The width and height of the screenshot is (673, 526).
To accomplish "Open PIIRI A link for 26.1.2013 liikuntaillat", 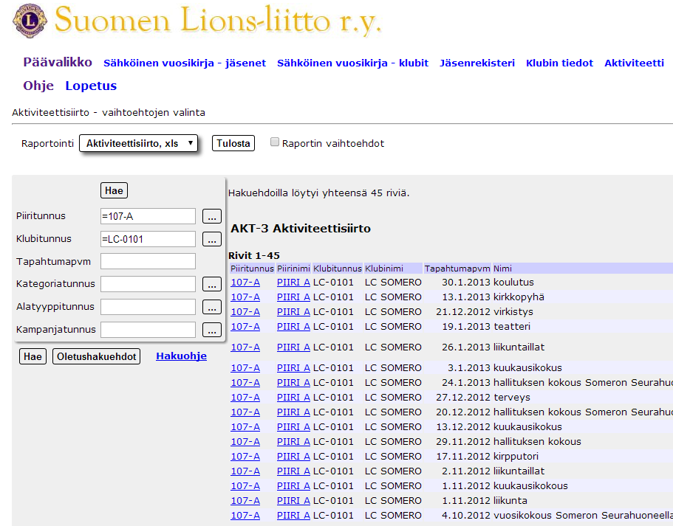I will pos(293,347).
